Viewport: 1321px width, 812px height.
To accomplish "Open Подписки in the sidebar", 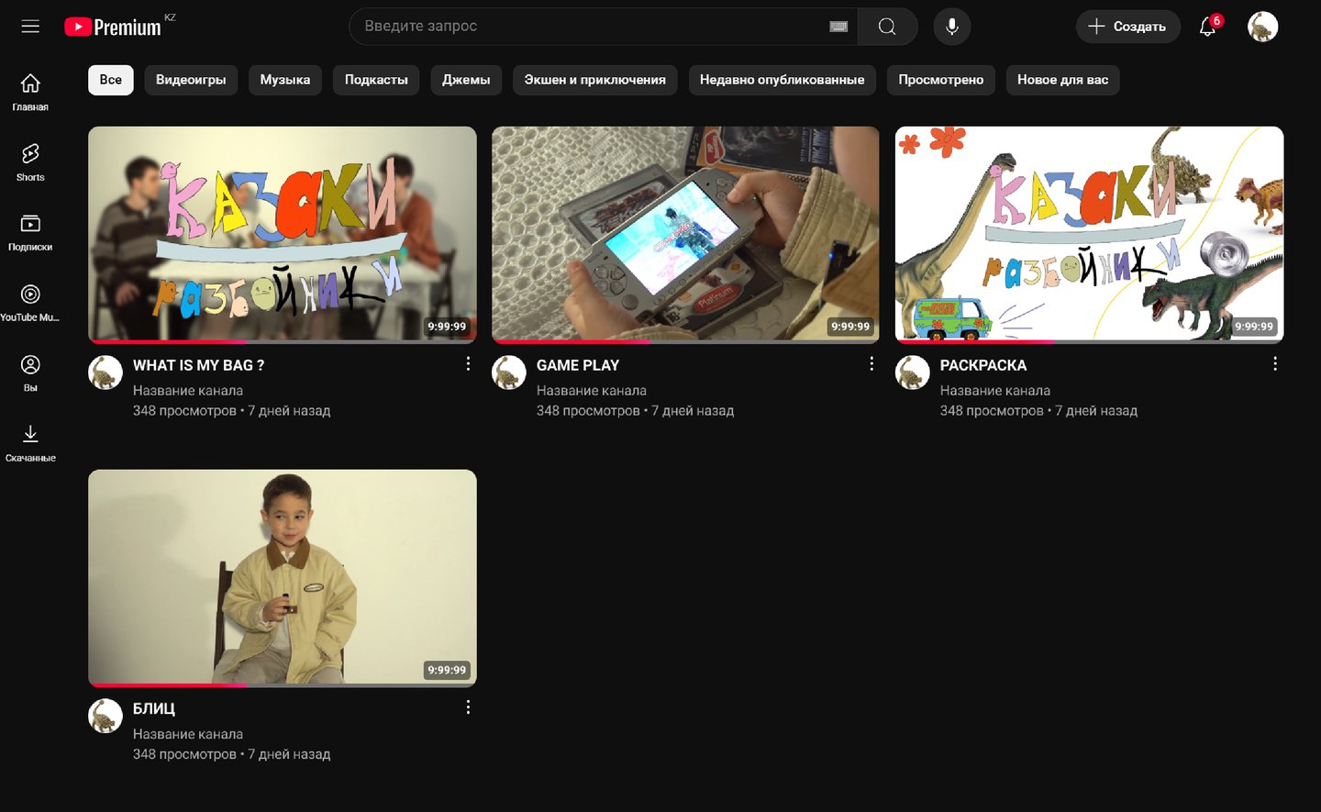I will [30, 232].
